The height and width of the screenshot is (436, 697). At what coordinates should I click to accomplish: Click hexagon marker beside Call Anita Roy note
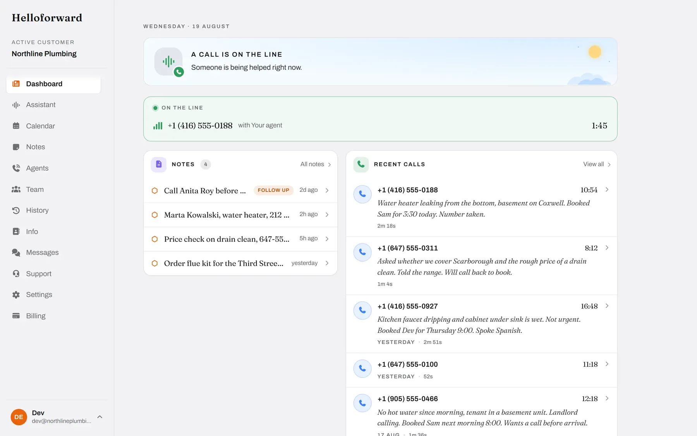(x=155, y=191)
